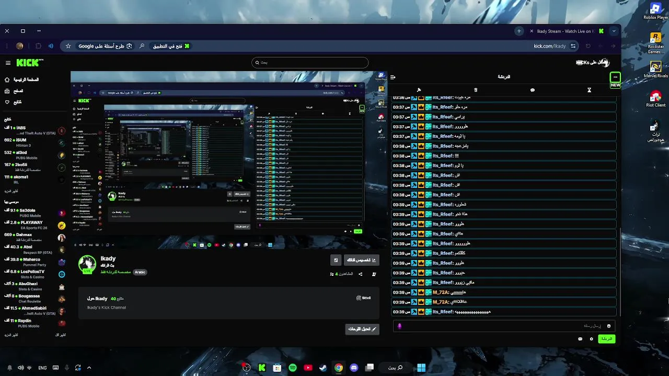Screen dimensions: 669x376
Task: Open the Kick hamburger menu
Action: click(8, 63)
